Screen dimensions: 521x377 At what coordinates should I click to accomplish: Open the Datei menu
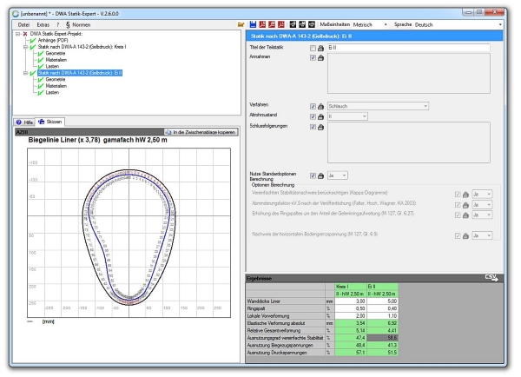tap(23, 25)
